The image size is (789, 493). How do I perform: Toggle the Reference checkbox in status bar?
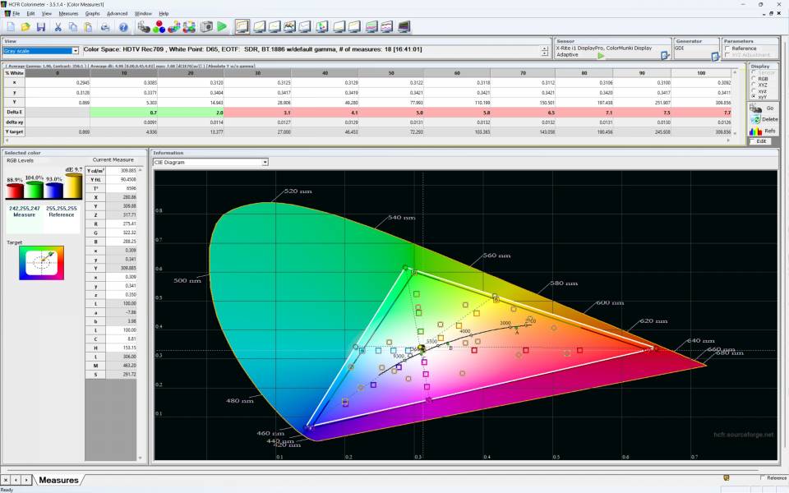click(763, 477)
